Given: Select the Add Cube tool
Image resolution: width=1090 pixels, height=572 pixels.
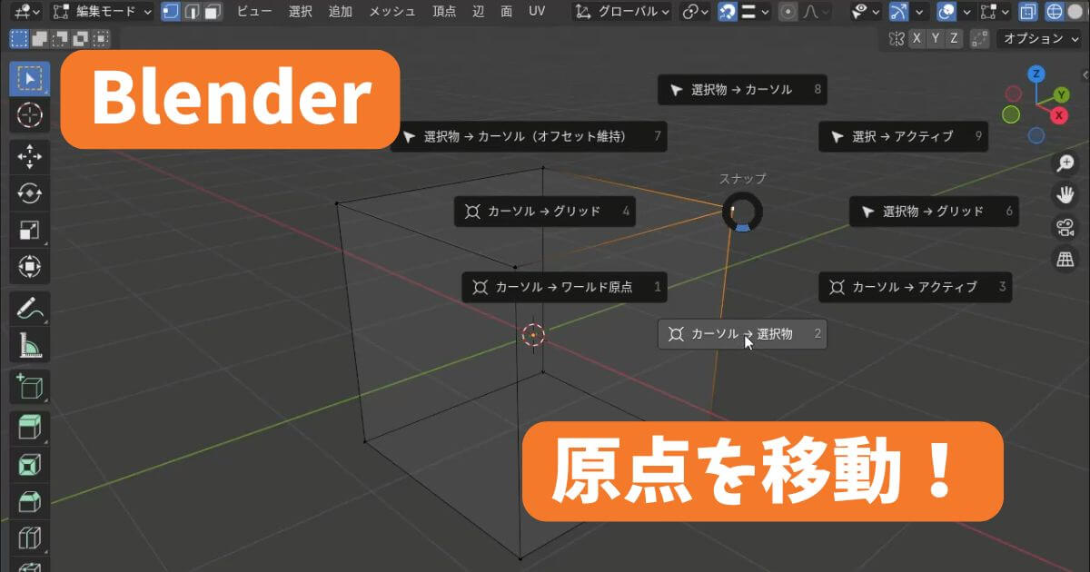Looking at the screenshot, I should 30,387.
